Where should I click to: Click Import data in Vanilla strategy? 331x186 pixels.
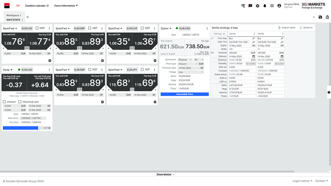(287, 28)
